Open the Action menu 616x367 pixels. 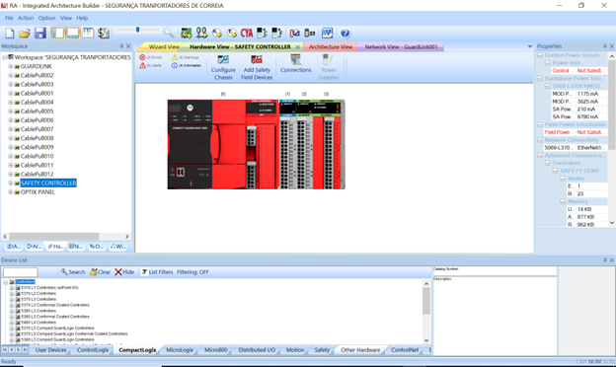(26, 18)
